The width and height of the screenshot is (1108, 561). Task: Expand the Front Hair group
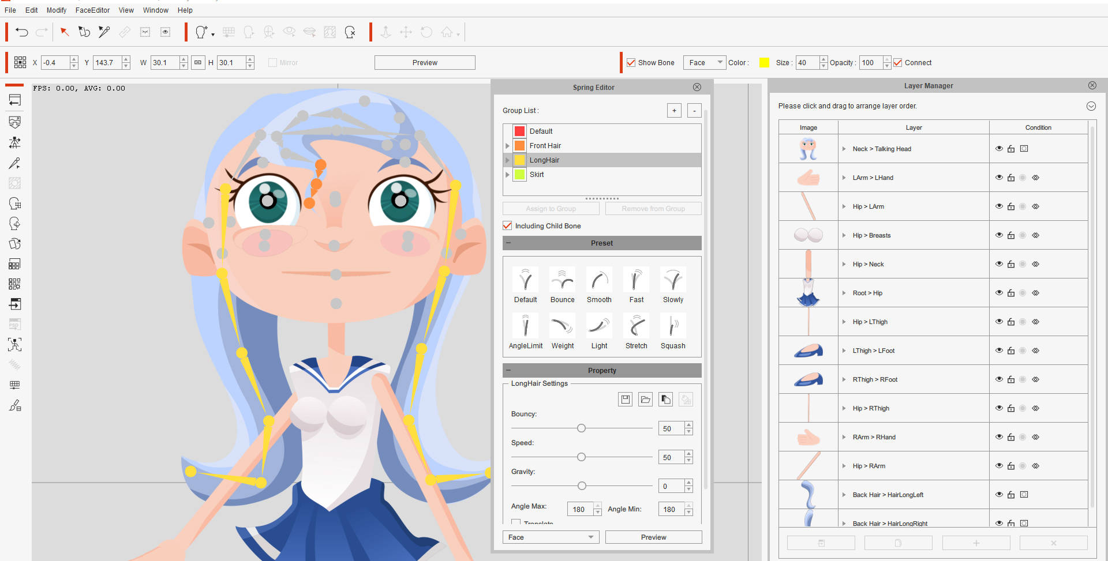[x=507, y=146]
